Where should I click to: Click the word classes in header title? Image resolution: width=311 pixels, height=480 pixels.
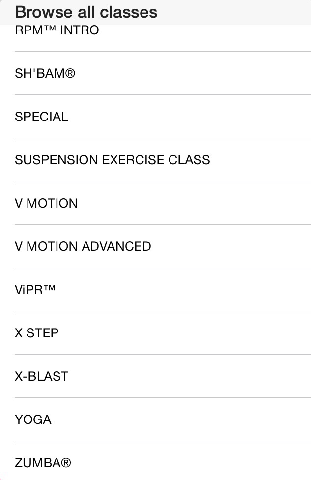(128, 12)
